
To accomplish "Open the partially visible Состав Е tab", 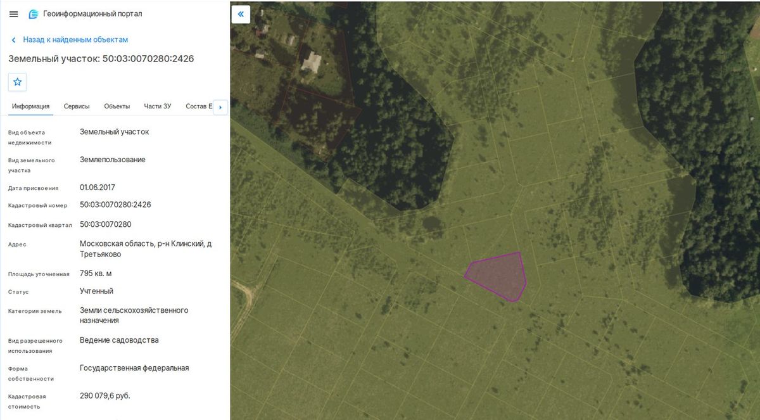I will [x=199, y=106].
